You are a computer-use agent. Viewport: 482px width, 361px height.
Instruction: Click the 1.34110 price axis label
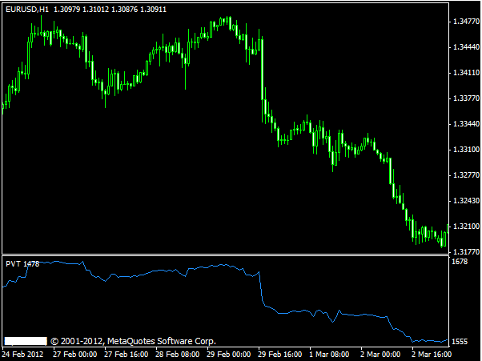tap(466, 73)
